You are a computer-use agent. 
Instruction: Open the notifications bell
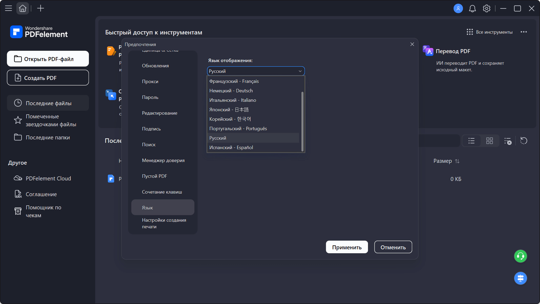point(472,8)
